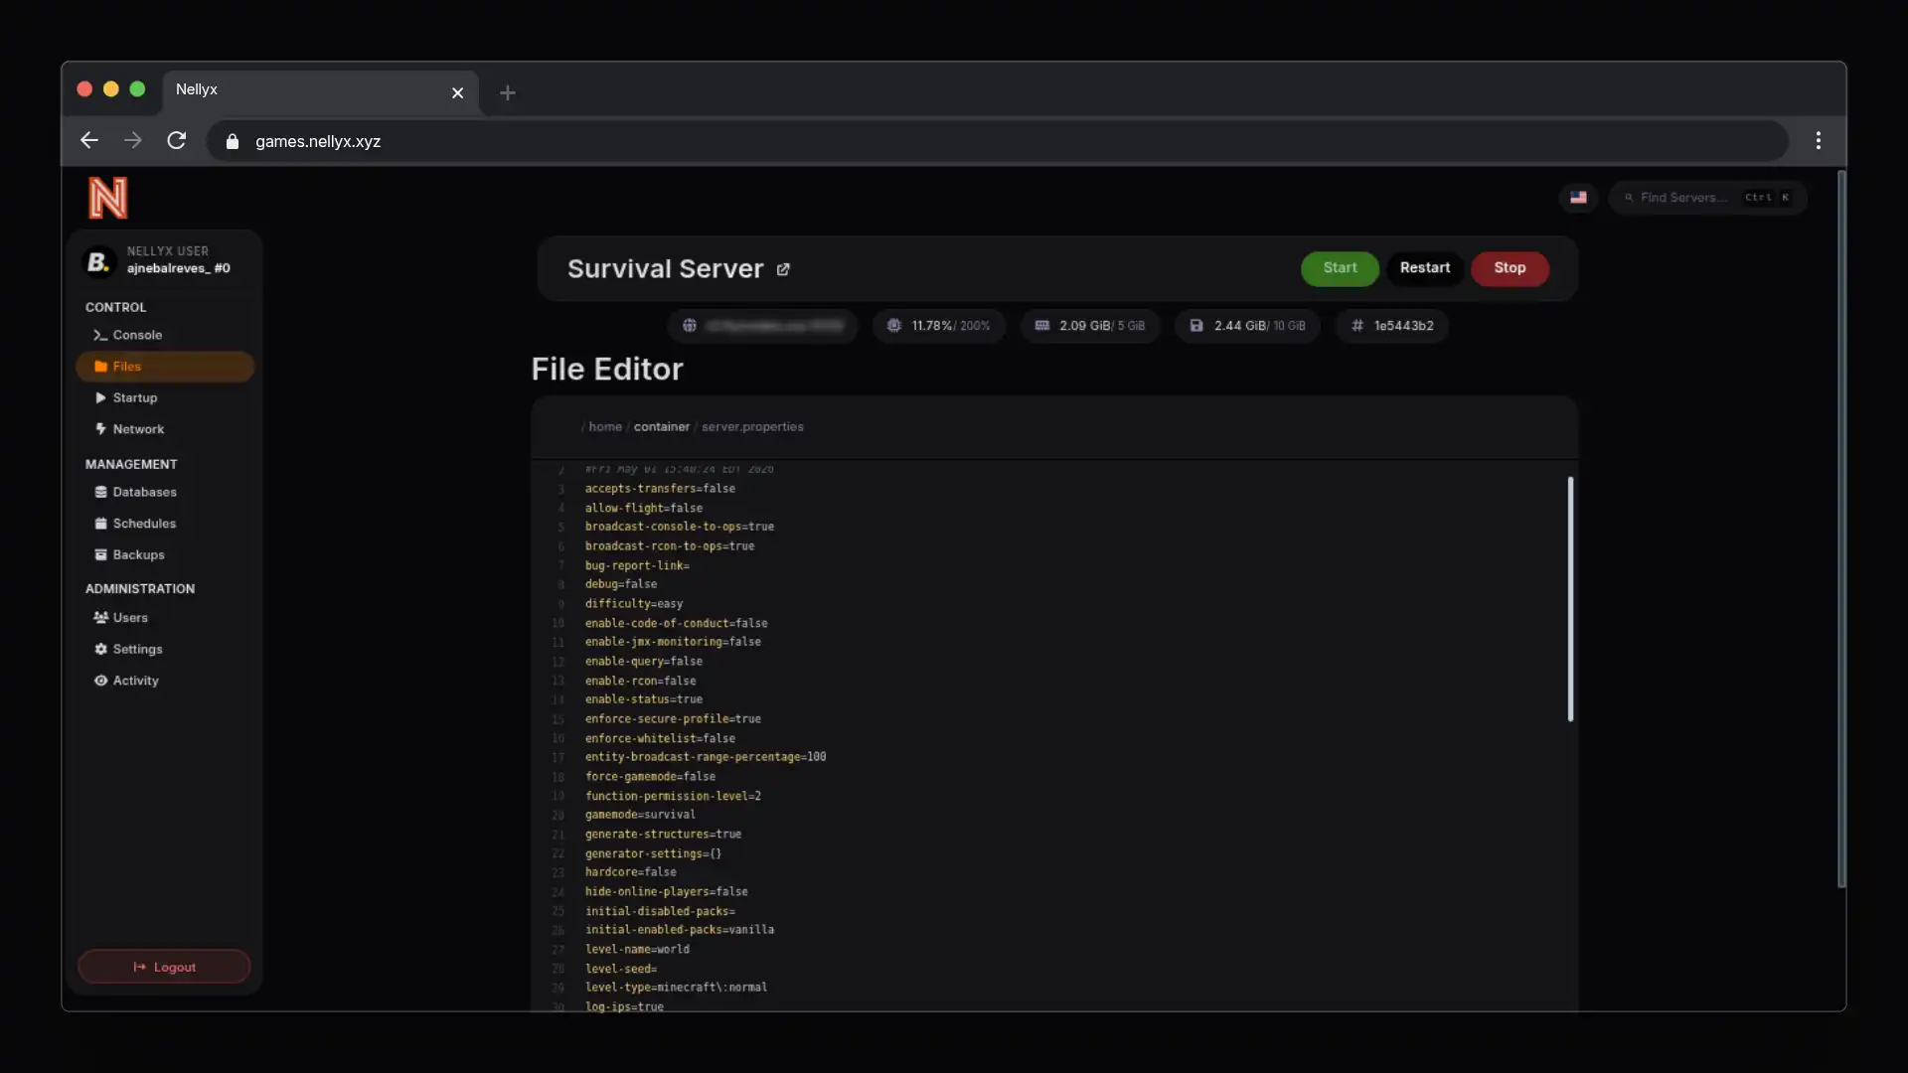The width and height of the screenshot is (1908, 1073).
Task: Click the file editor vertical scrollbar
Action: (x=1571, y=599)
